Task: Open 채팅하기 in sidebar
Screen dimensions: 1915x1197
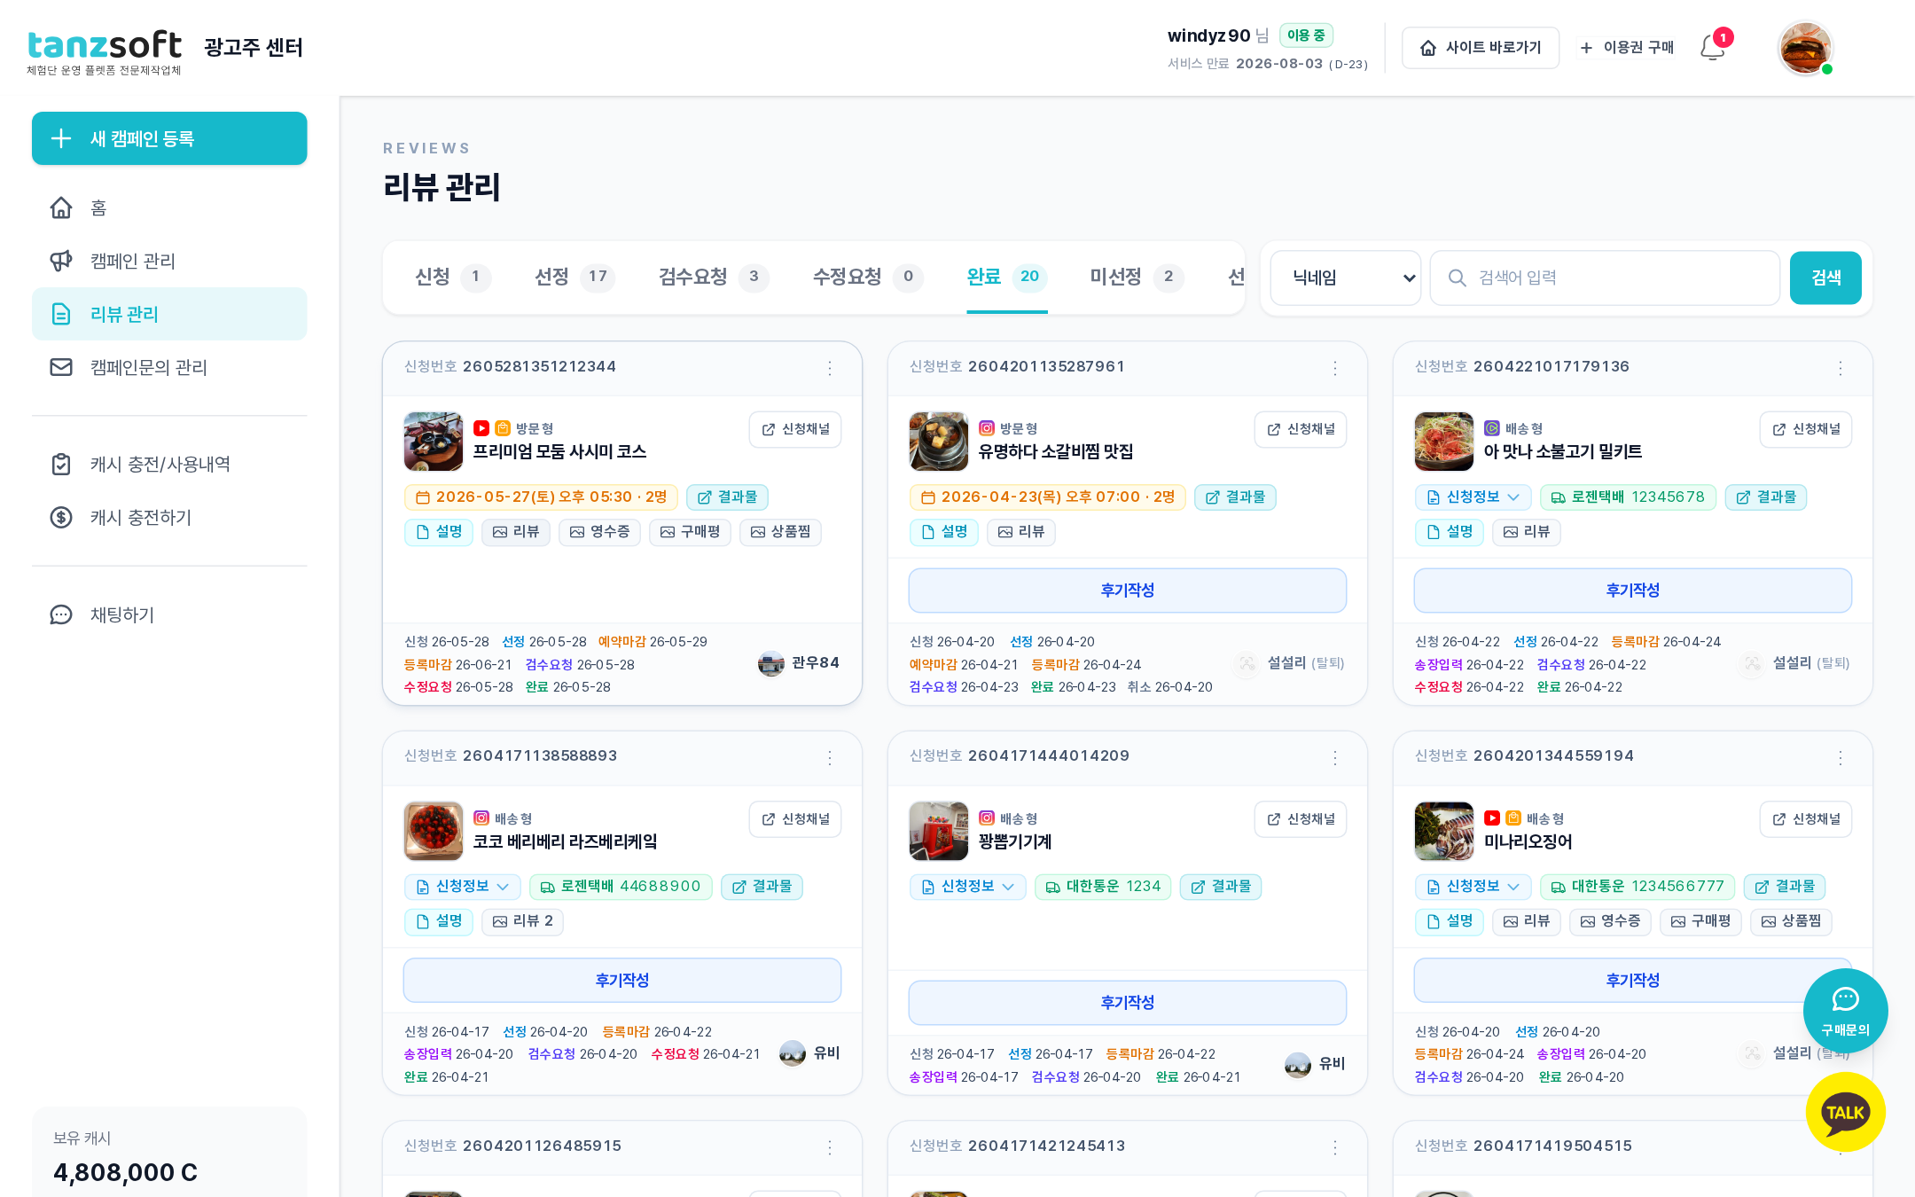Action: [x=169, y=614]
